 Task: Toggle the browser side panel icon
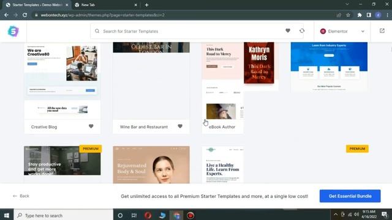click(x=369, y=15)
